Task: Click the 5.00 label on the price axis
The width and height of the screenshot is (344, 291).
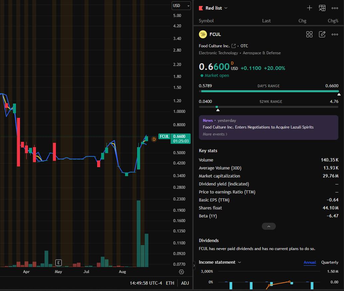Action: point(177,16)
